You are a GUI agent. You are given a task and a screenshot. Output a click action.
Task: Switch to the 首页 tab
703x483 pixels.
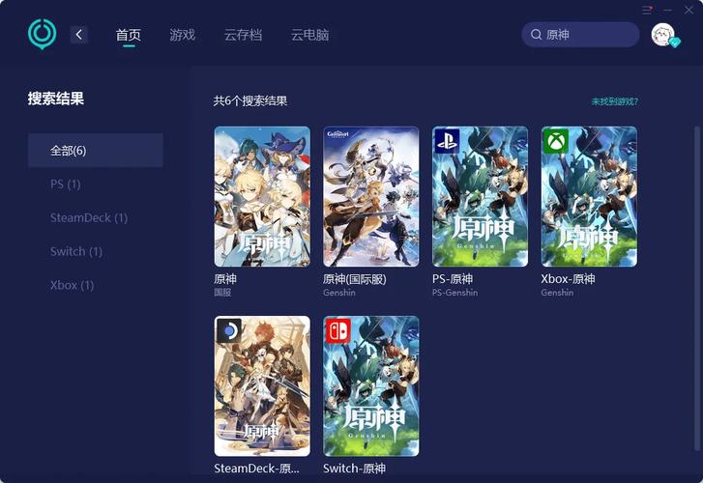tap(129, 35)
